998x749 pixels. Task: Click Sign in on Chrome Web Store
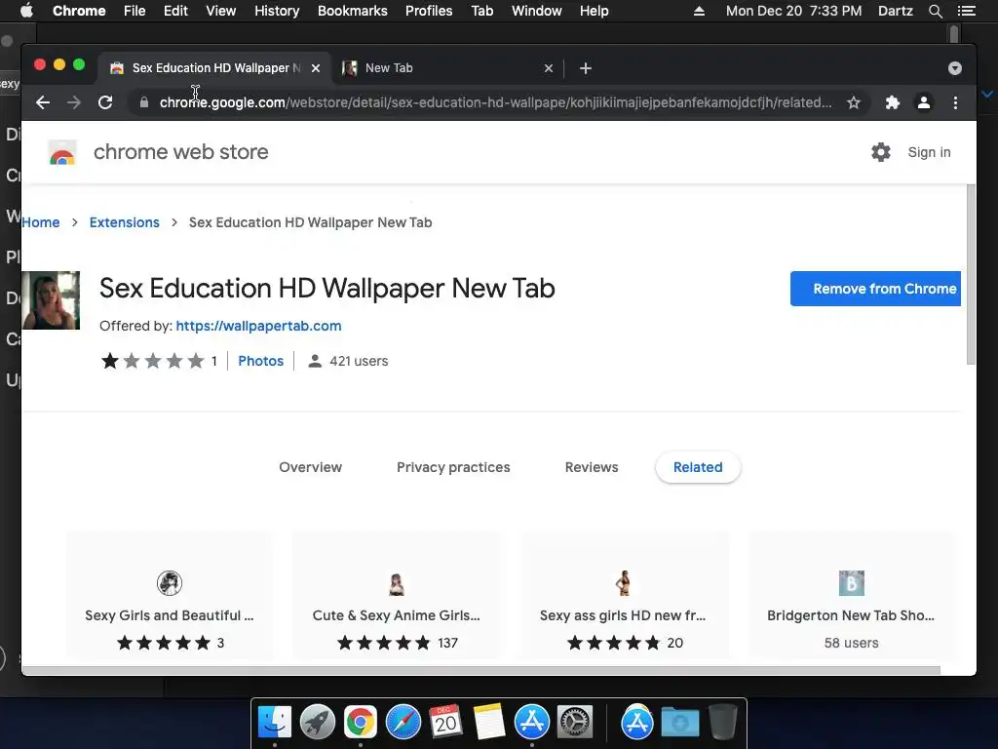929,152
